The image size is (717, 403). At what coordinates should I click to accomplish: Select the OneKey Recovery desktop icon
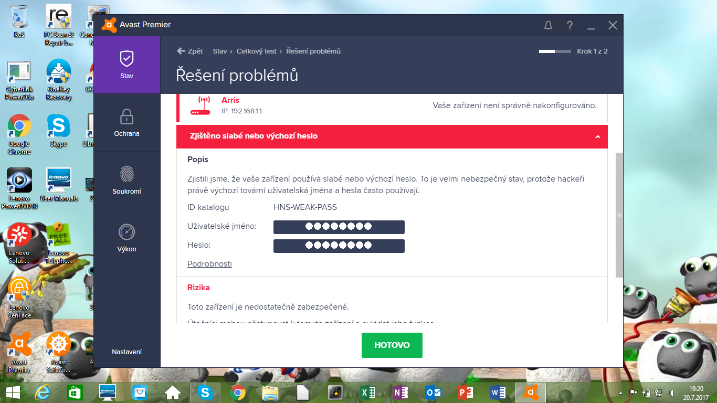pos(59,79)
